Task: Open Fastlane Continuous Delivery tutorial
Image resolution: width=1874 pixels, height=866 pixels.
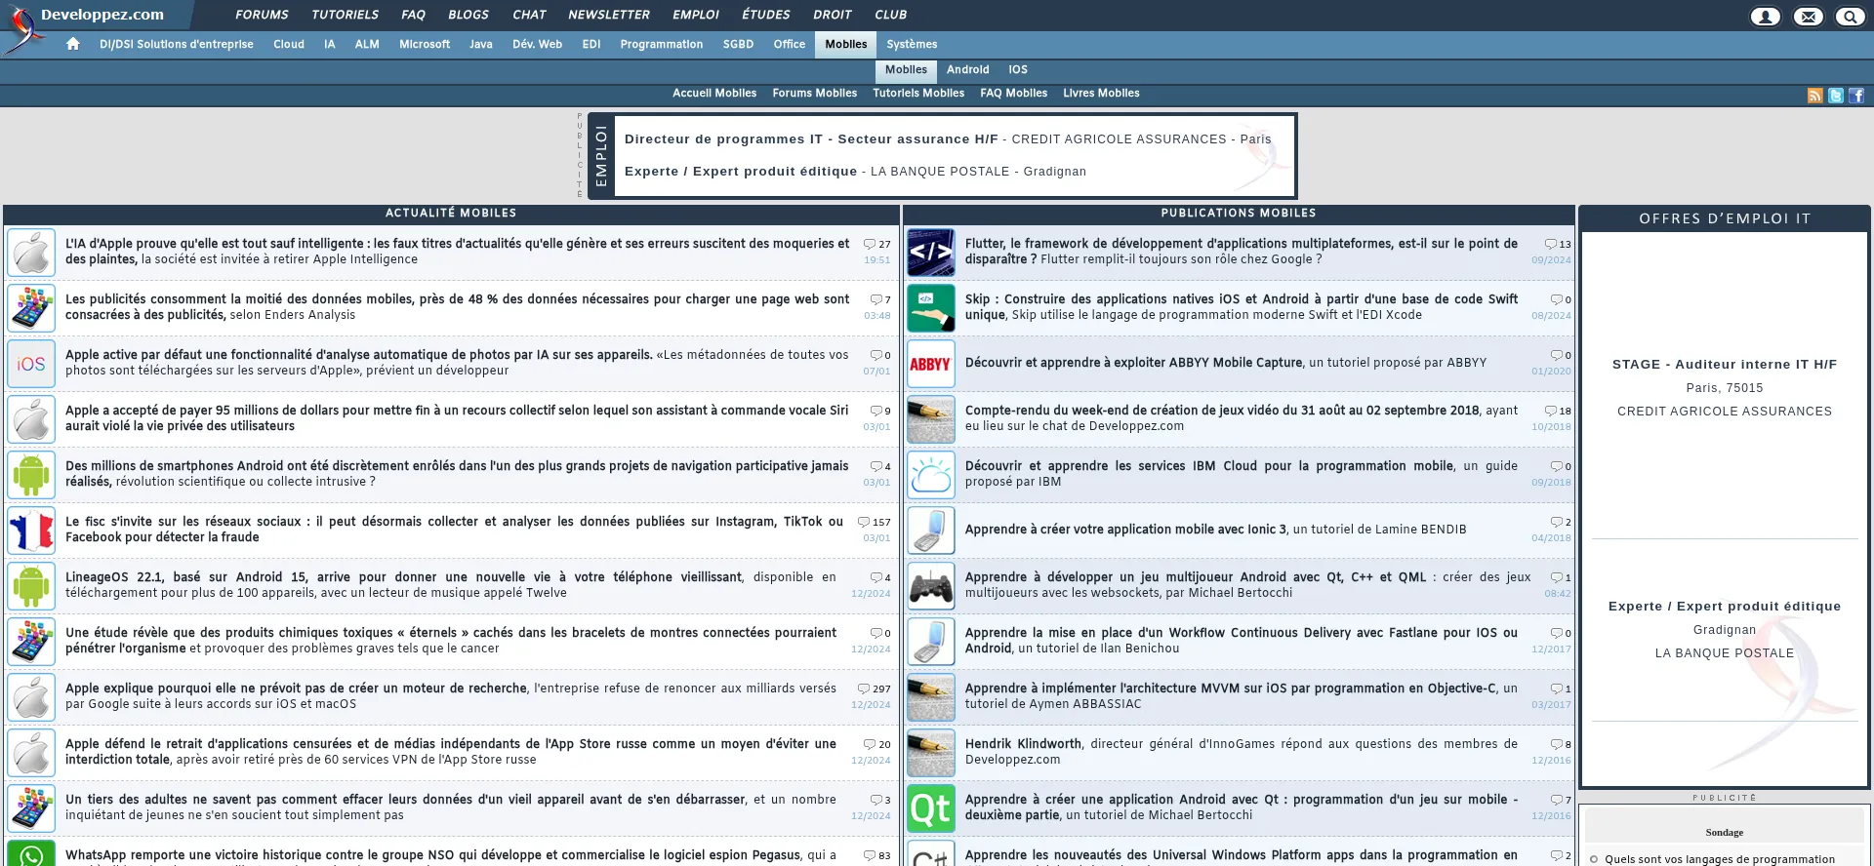Action: [1242, 641]
